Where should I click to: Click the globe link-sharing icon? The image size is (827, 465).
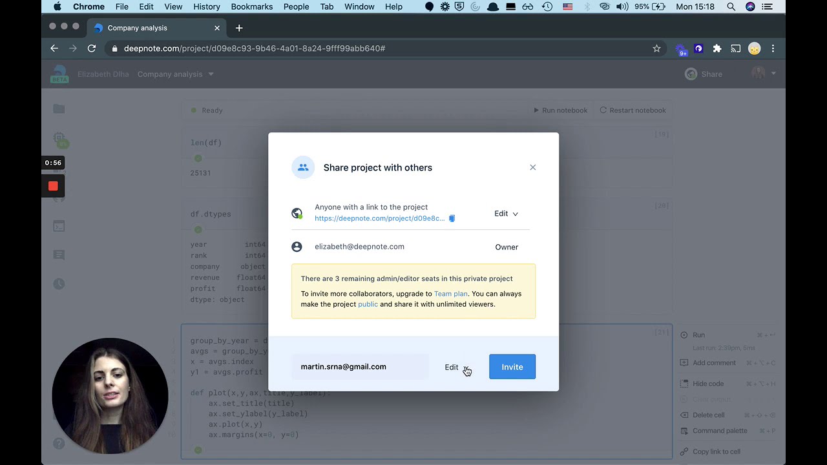click(x=297, y=213)
